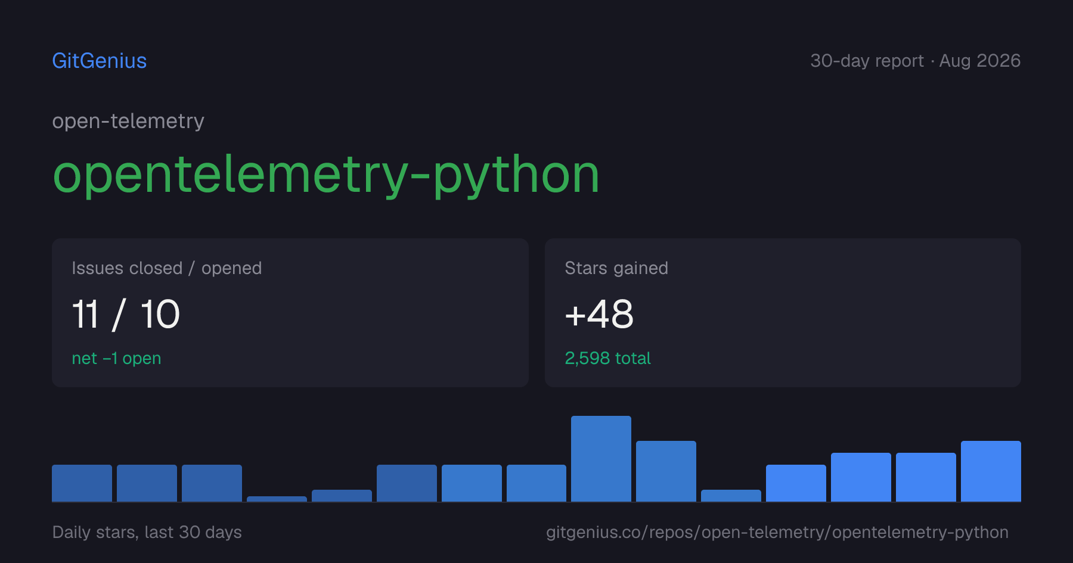This screenshot has height=563, width=1073.
Task: Click the tallest bar in the stars chart
Action: tap(601, 459)
